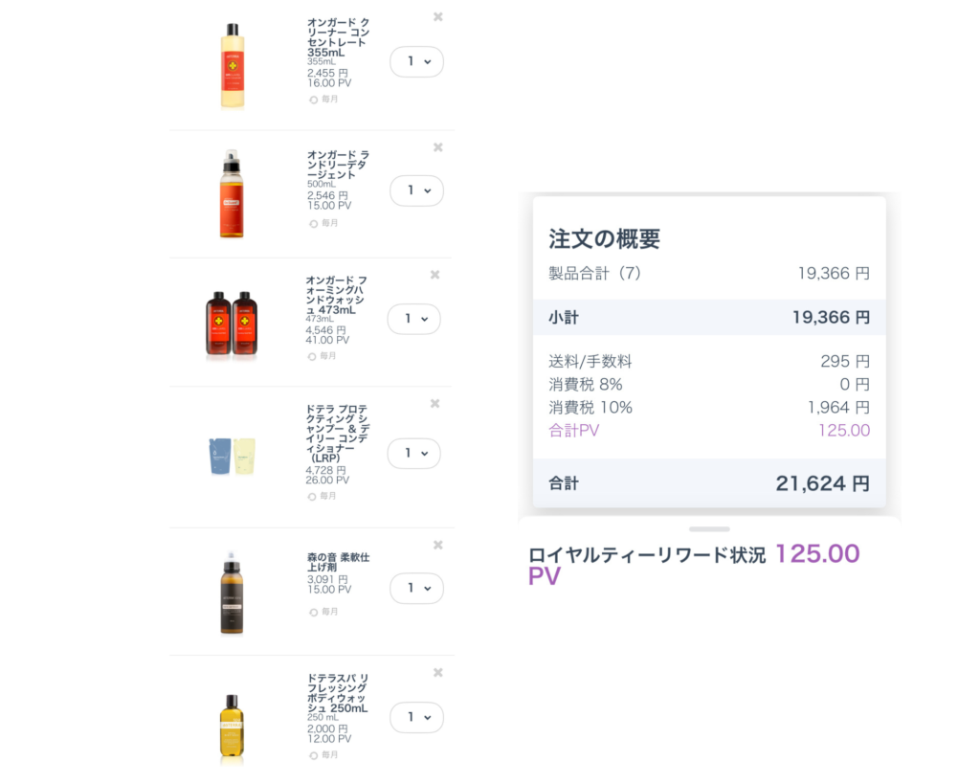Viewport: 980px width, 784px height.
Task: Toggle 毎月 option for 森の音 柔軟仕上げ剤
Action: click(x=314, y=612)
